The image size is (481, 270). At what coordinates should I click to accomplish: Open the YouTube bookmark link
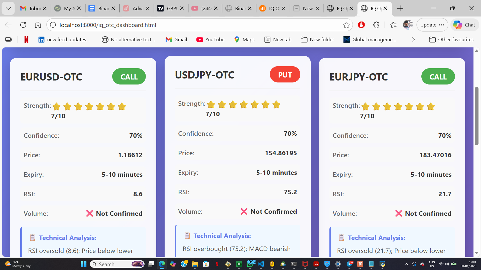[210, 39]
